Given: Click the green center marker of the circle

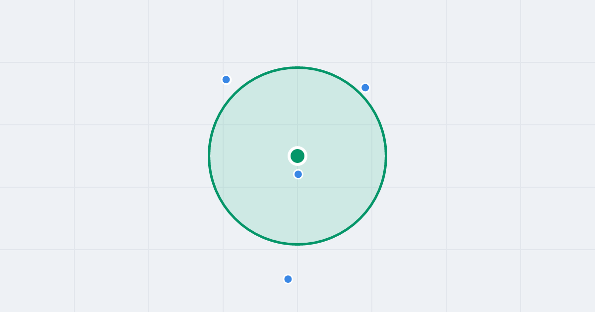Looking at the screenshot, I should [297, 156].
